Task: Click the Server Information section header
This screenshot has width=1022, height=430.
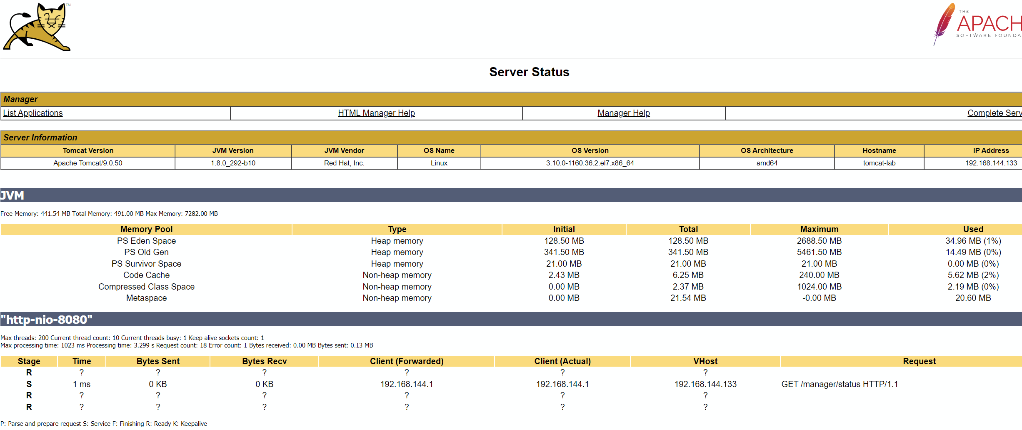Action: pyautogui.click(x=511, y=137)
